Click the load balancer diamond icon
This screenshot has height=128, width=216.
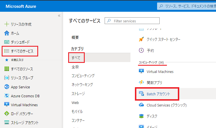(x=7, y=113)
